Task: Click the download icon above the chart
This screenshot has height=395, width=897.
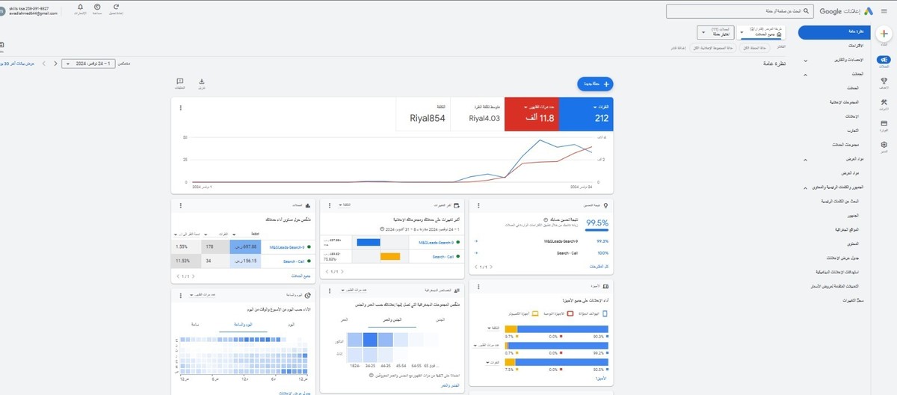Action: [x=202, y=82]
